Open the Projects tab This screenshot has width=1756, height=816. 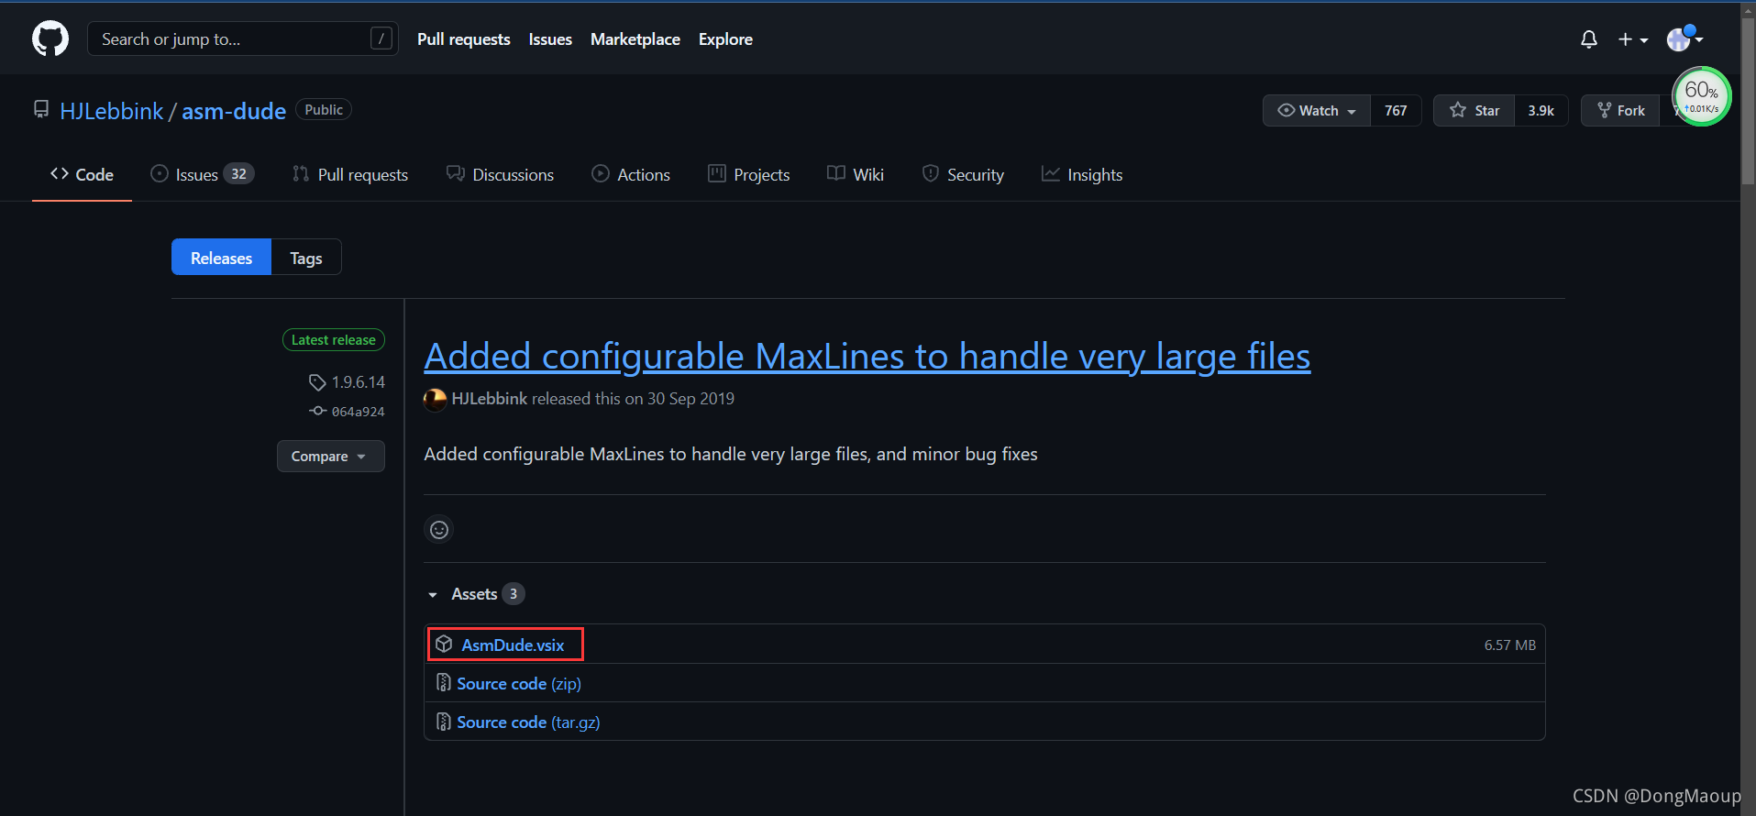click(x=748, y=174)
